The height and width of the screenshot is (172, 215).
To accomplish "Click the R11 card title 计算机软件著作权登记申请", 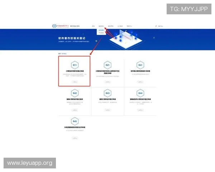I will click(x=75, y=71).
